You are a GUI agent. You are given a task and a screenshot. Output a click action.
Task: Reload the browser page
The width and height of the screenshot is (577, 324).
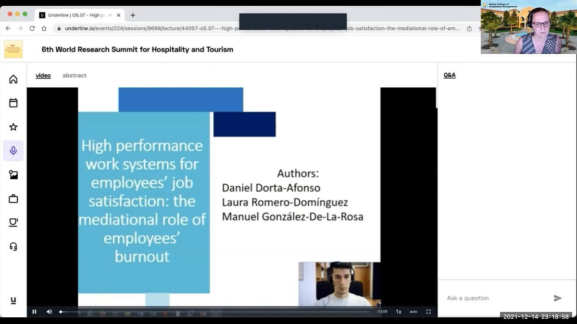(x=32, y=28)
